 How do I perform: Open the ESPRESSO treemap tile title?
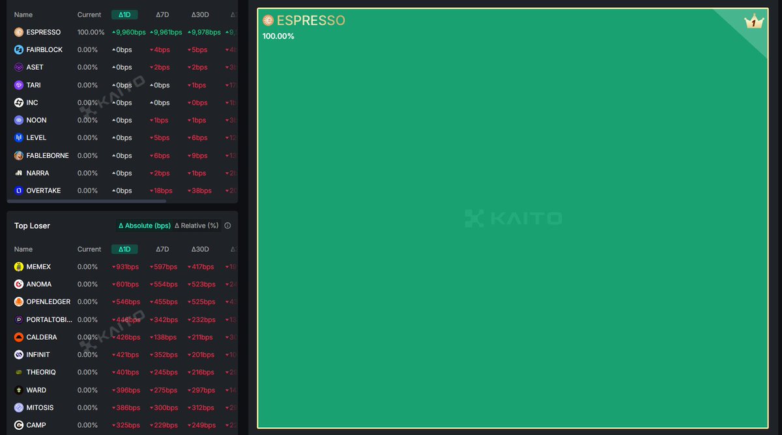(x=311, y=20)
